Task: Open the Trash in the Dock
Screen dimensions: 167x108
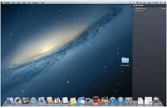Action: coord(156,100)
